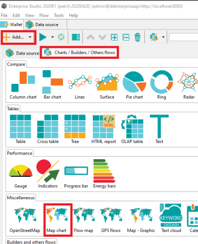Select the inner Data source tab
This screenshot has width=198, height=244.
(22, 53)
